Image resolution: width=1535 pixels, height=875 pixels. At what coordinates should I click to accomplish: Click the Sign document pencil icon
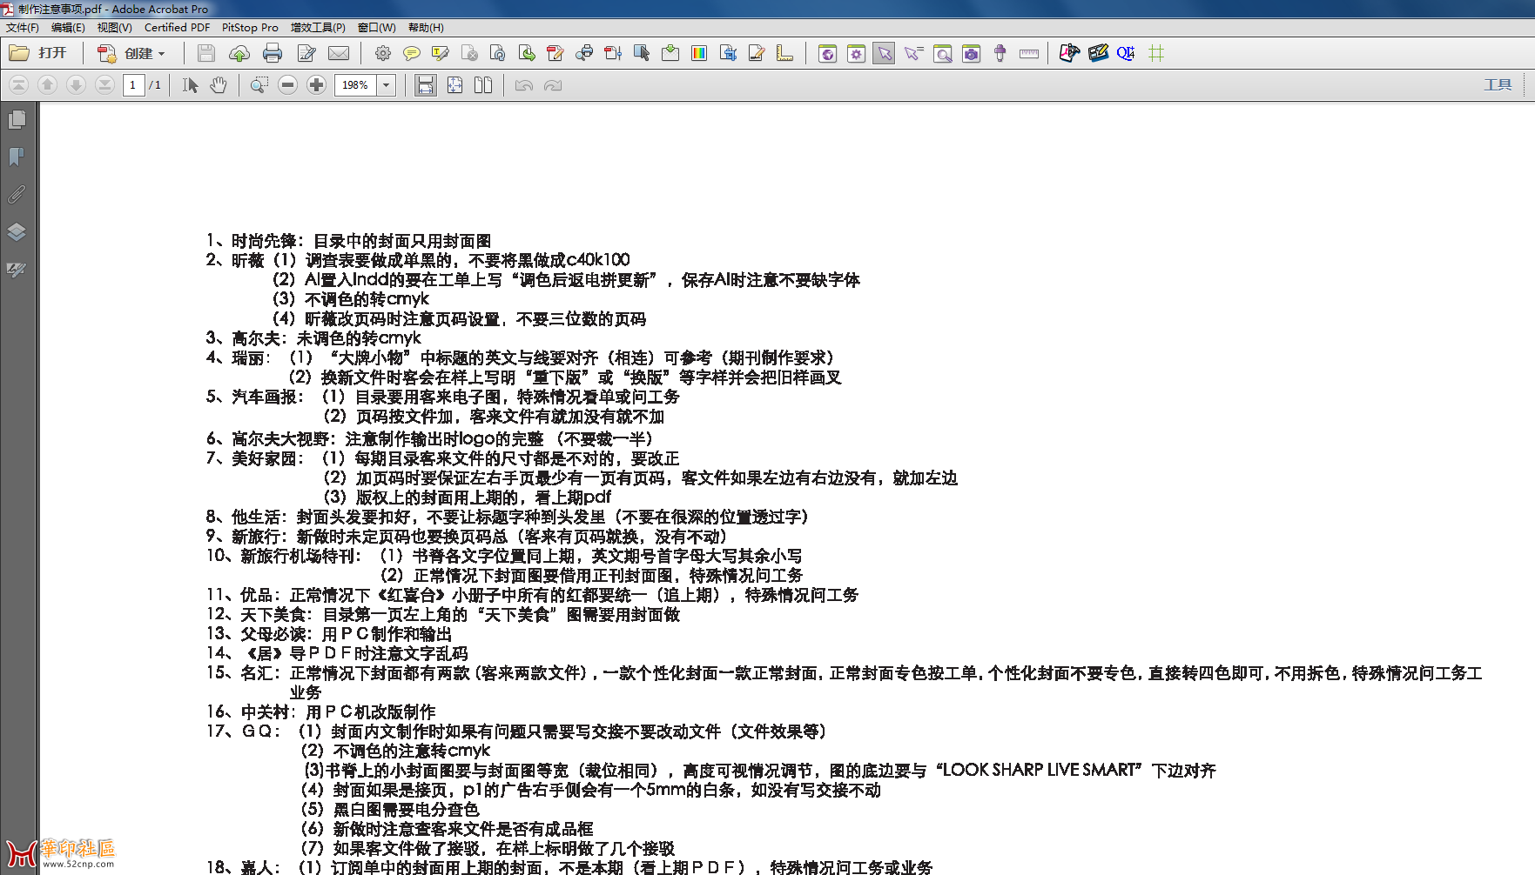coord(757,53)
